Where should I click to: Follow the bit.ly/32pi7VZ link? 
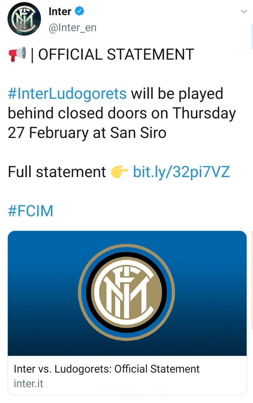[x=181, y=172]
